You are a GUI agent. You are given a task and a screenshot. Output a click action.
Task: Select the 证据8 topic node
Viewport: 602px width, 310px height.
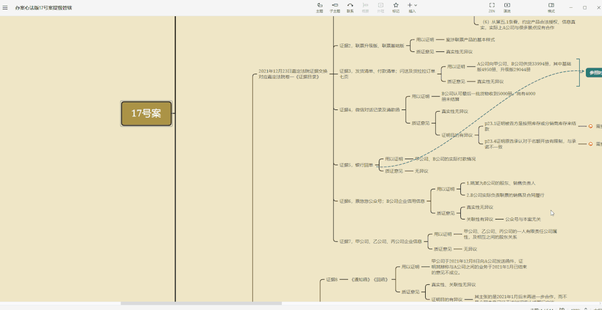(333, 279)
